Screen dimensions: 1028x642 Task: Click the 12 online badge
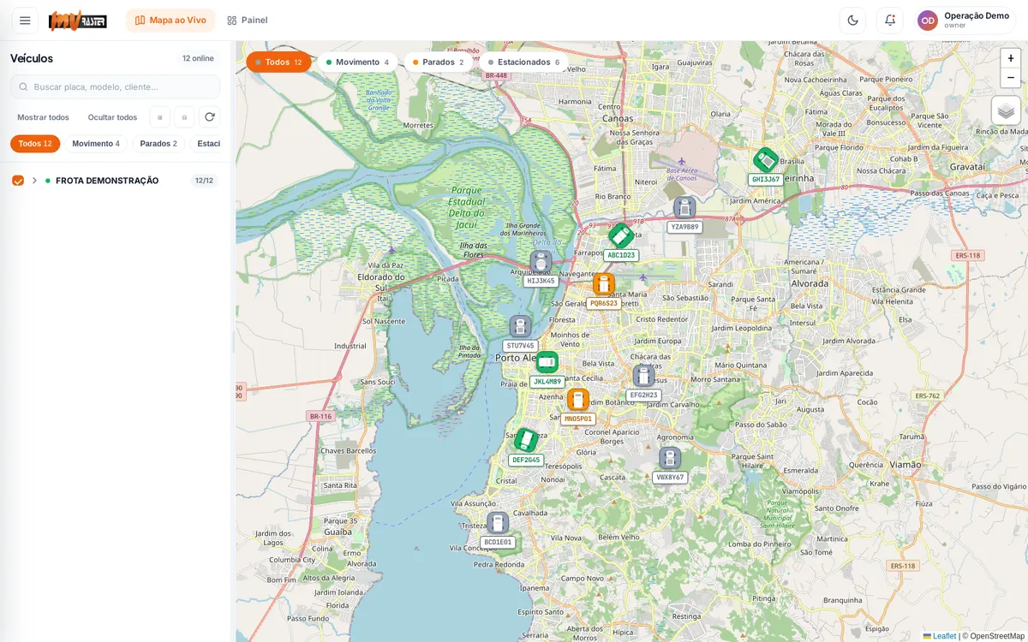[x=198, y=58]
